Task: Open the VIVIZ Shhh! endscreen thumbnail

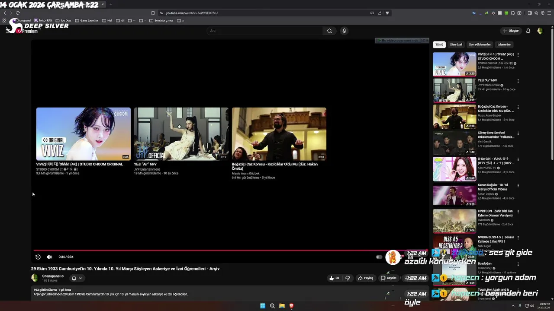Action: pyautogui.click(x=84, y=134)
